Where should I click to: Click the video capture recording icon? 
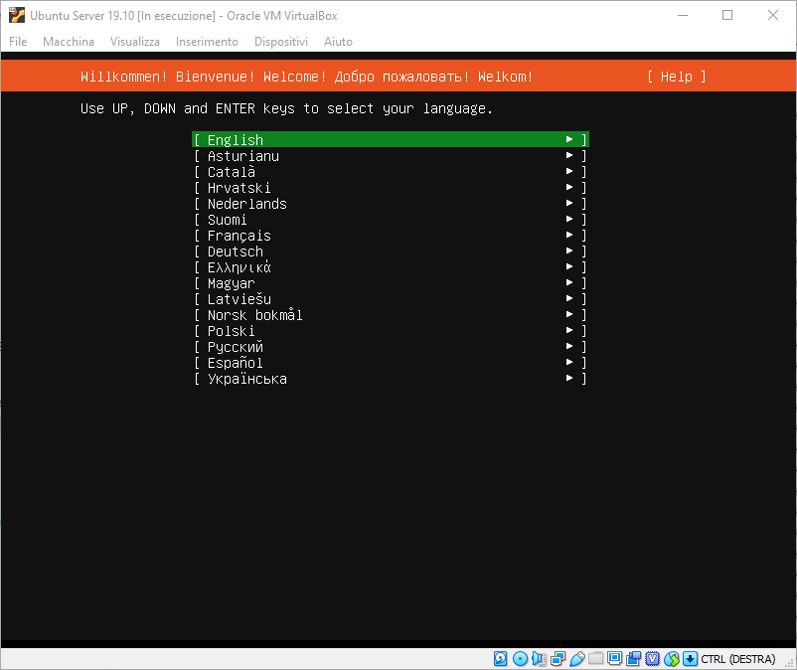coord(633,659)
